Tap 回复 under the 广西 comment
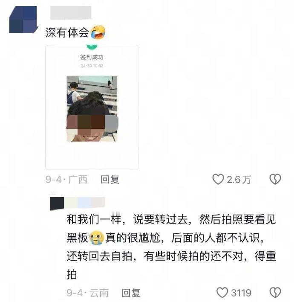This screenshot has height=302, width=294. click(x=110, y=180)
